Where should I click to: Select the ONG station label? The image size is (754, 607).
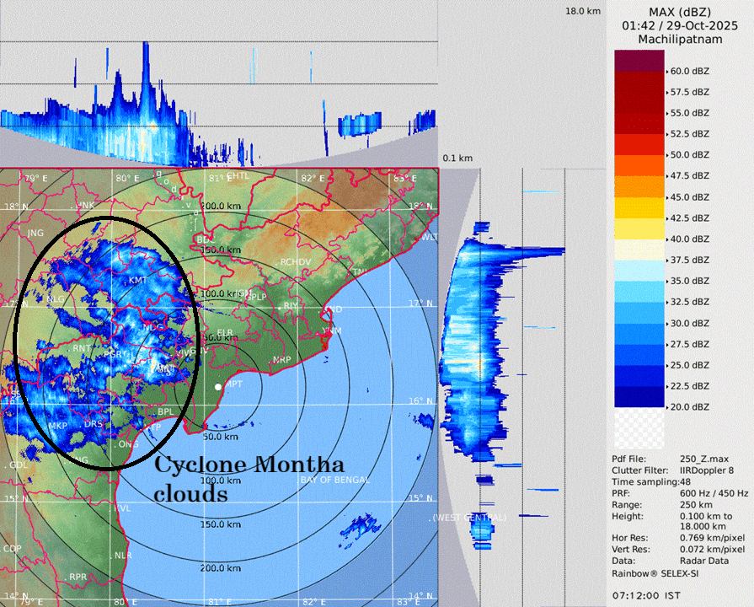(128, 443)
